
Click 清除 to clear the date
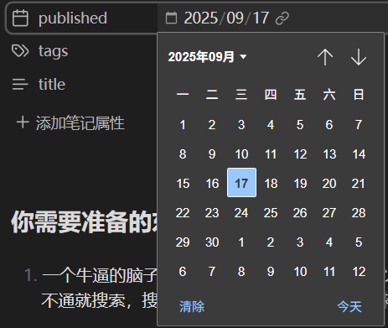pos(192,306)
